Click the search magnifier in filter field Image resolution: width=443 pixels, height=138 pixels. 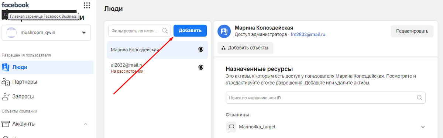tap(165, 31)
